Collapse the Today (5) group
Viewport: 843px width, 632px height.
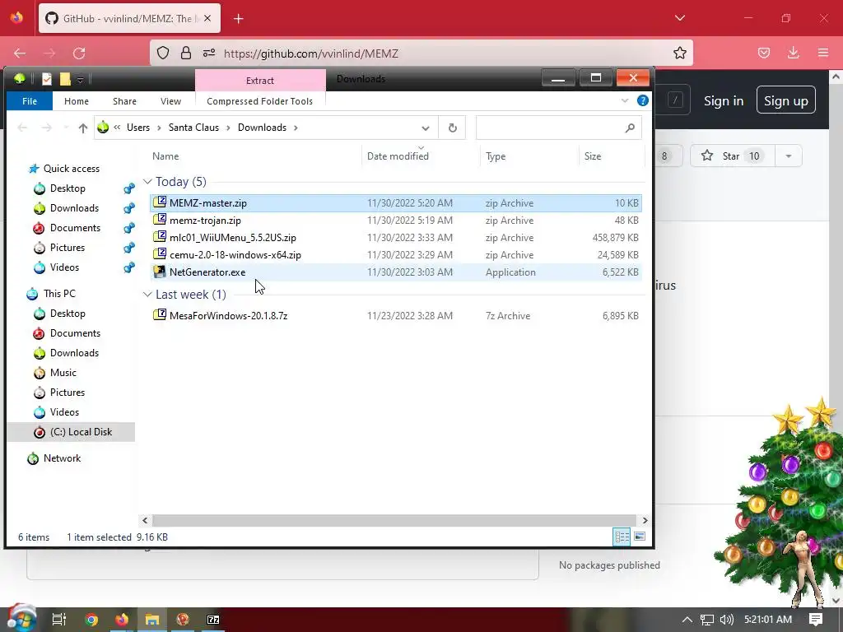pyautogui.click(x=147, y=182)
